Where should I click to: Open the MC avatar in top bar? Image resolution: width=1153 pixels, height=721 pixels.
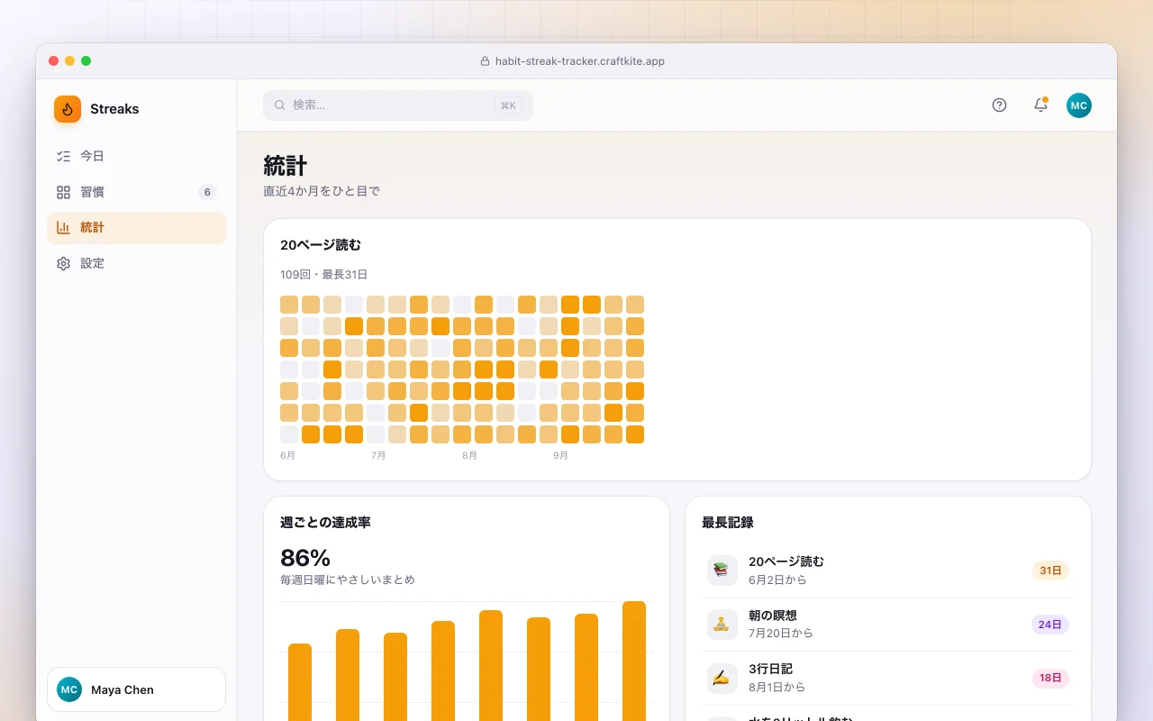tap(1079, 105)
